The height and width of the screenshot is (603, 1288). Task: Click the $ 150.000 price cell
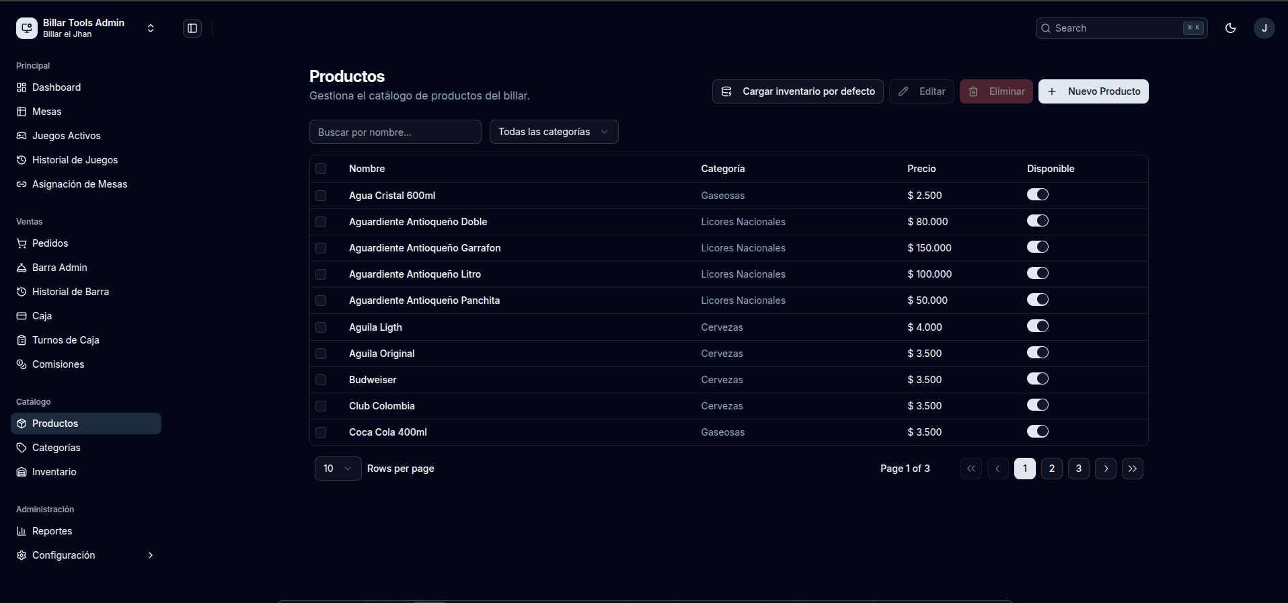pos(930,248)
